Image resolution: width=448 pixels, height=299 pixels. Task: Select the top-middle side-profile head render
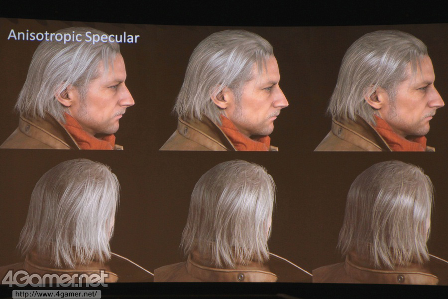point(224,90)
